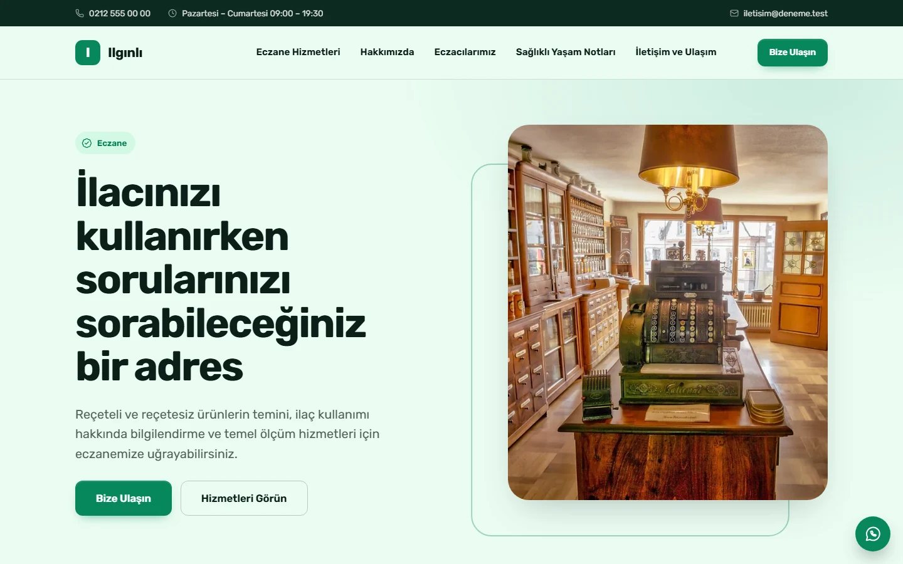This screenshot has width=903, height=564.
Task: Click the header Bize Ulaşın button
Action: point(793,52)
